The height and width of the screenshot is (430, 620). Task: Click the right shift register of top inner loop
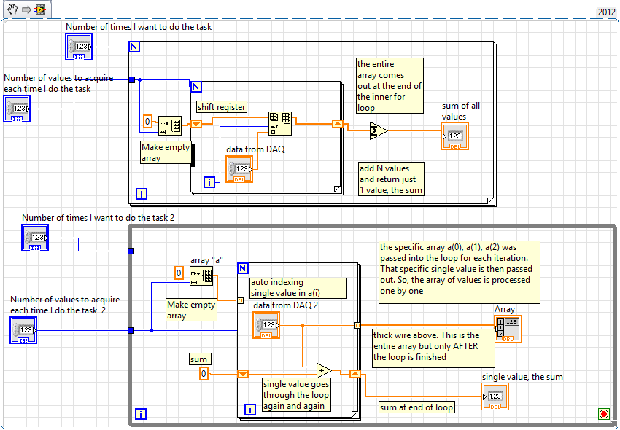point(337,124)
